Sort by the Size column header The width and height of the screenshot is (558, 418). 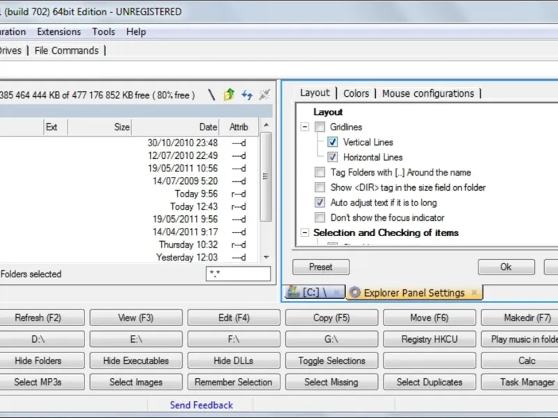(x=100, y=127)
